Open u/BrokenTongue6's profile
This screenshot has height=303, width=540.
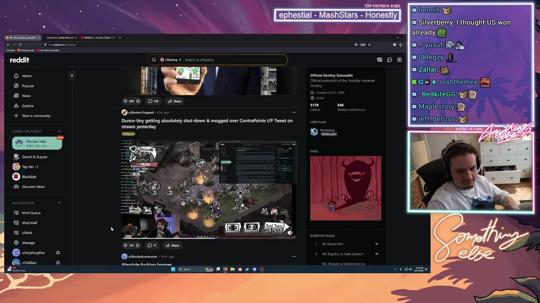tap(141, 112)
